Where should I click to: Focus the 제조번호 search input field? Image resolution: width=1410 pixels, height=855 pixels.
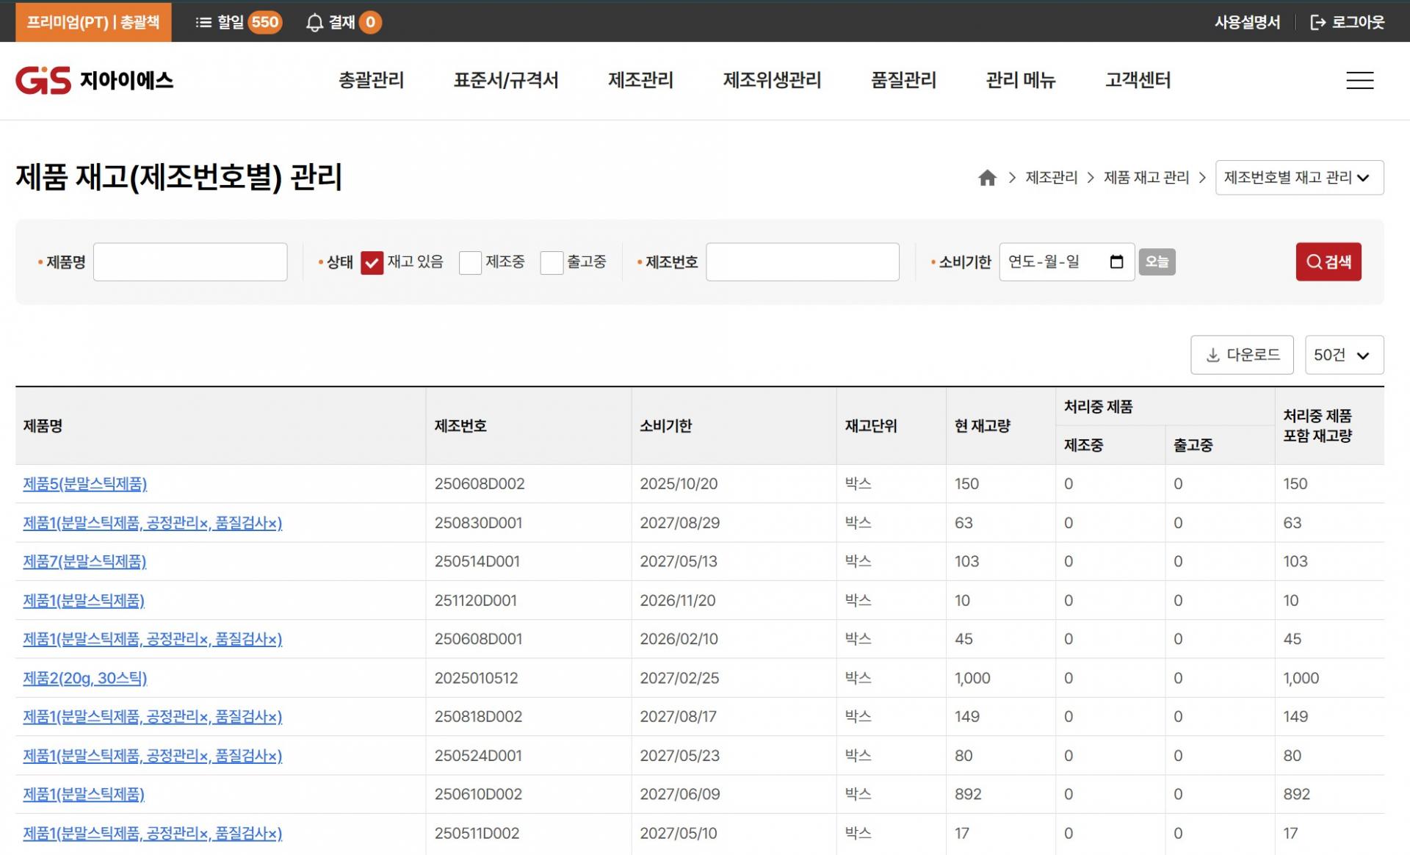coord(802,261)
